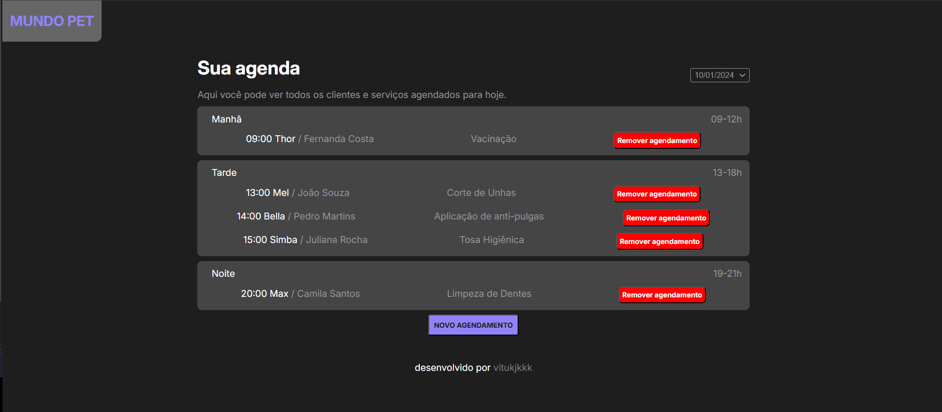The image size is (942, 412).
Task: Remove Thor's Vacinação appointment
Action: [x=657, y=141]
